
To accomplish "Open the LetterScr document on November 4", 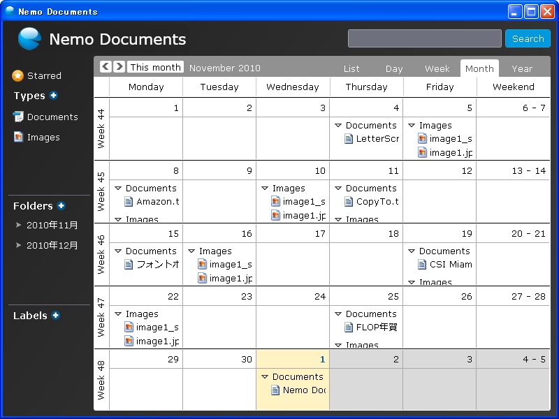I will [375, 138].
